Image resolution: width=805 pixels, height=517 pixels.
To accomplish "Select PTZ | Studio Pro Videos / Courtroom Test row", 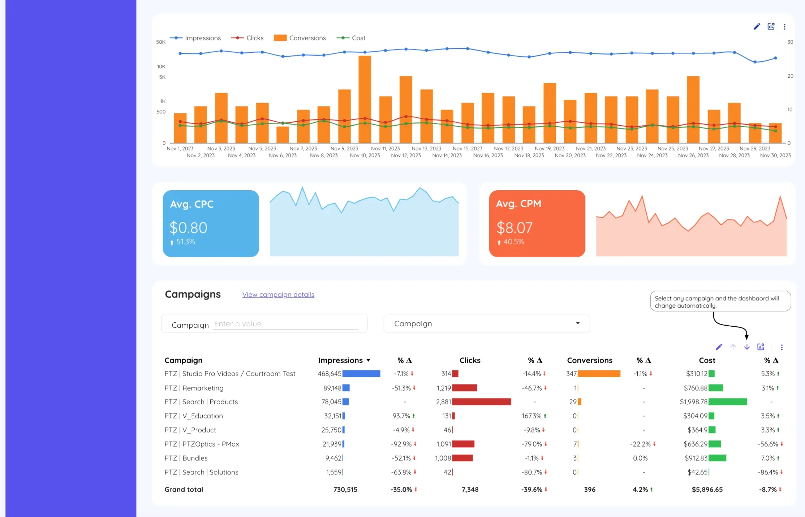I will coord(230,374).
